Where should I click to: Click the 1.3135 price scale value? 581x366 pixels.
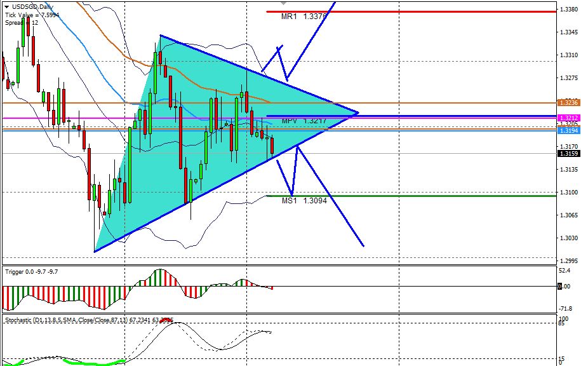pos(570,170)
